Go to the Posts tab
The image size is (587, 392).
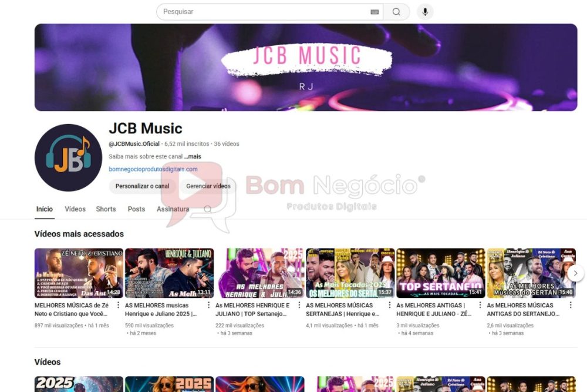pyautogui.click(x=136, y=209)
